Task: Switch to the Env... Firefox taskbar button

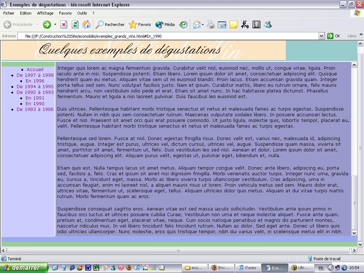Action: (221, 268)
